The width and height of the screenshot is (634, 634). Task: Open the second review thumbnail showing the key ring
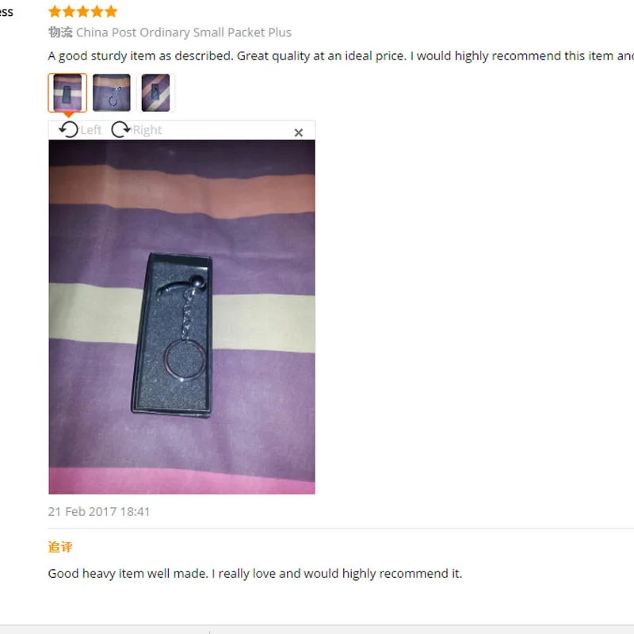pos(112,93)
